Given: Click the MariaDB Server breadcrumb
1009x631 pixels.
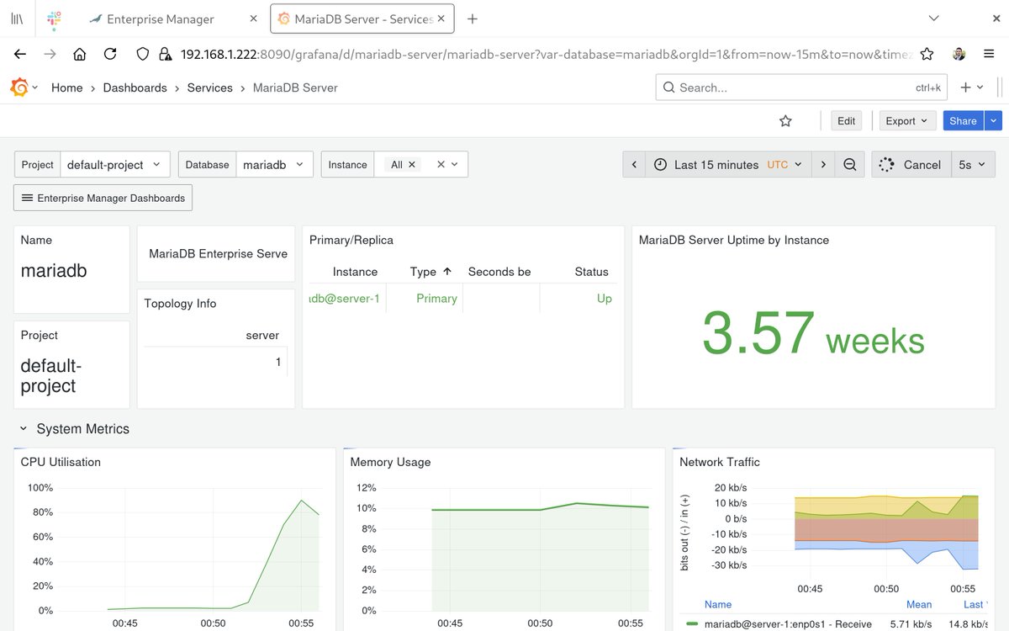Looking at the screenshot, I should (x=295, y=87).
